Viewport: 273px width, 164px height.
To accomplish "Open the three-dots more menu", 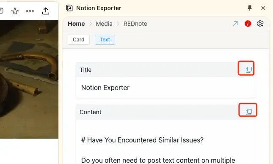I will (30, 11).
